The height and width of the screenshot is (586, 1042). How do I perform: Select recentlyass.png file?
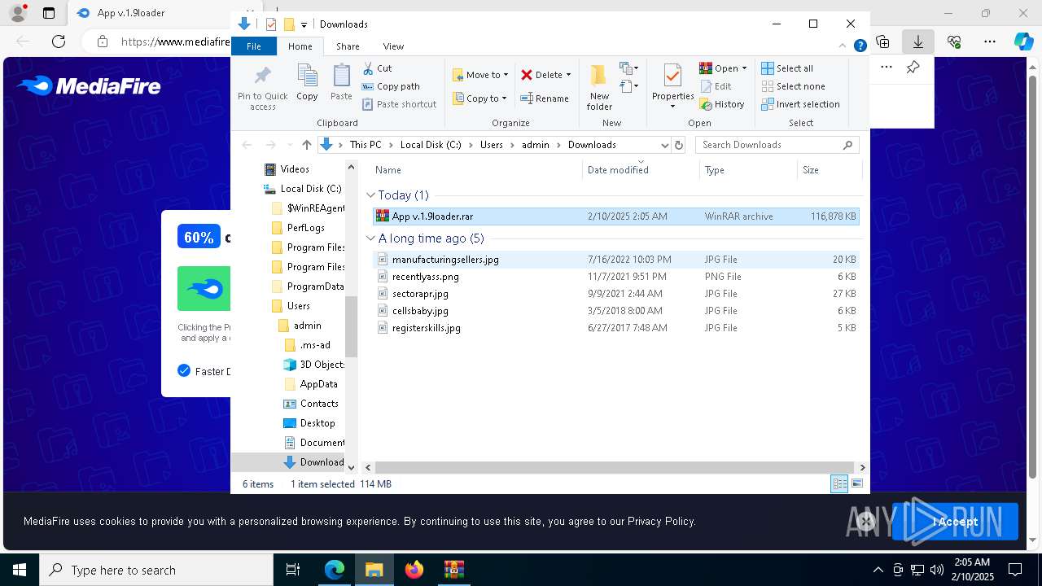615,277
